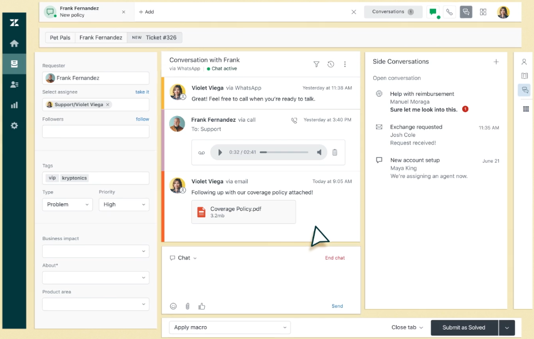Open the Type dropdown showing Problem
The width and height of the screenshot is (534, 339).
67,205
